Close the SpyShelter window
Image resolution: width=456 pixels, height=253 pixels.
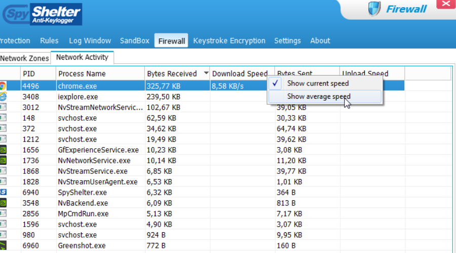coord(446,4)
